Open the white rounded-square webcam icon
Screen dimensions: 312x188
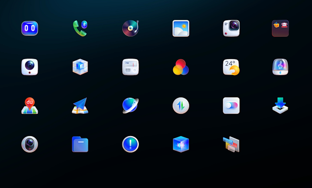(30, 67)
